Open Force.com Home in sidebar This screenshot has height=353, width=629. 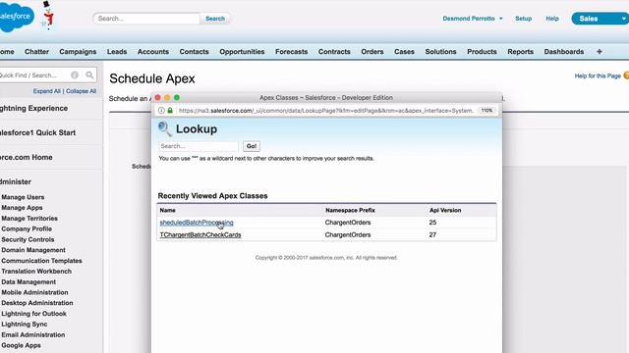27,157
